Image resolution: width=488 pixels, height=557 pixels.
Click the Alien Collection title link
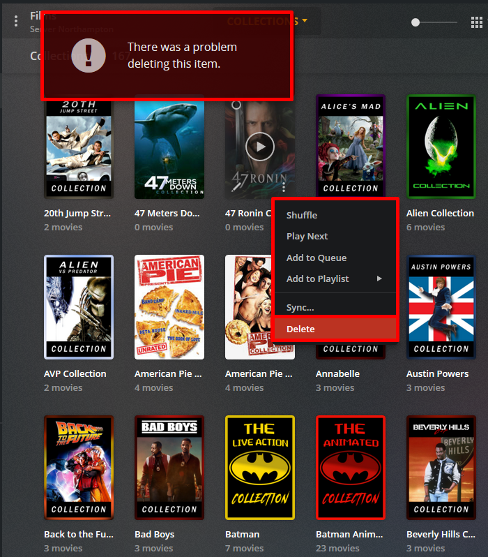click(440, 213)
